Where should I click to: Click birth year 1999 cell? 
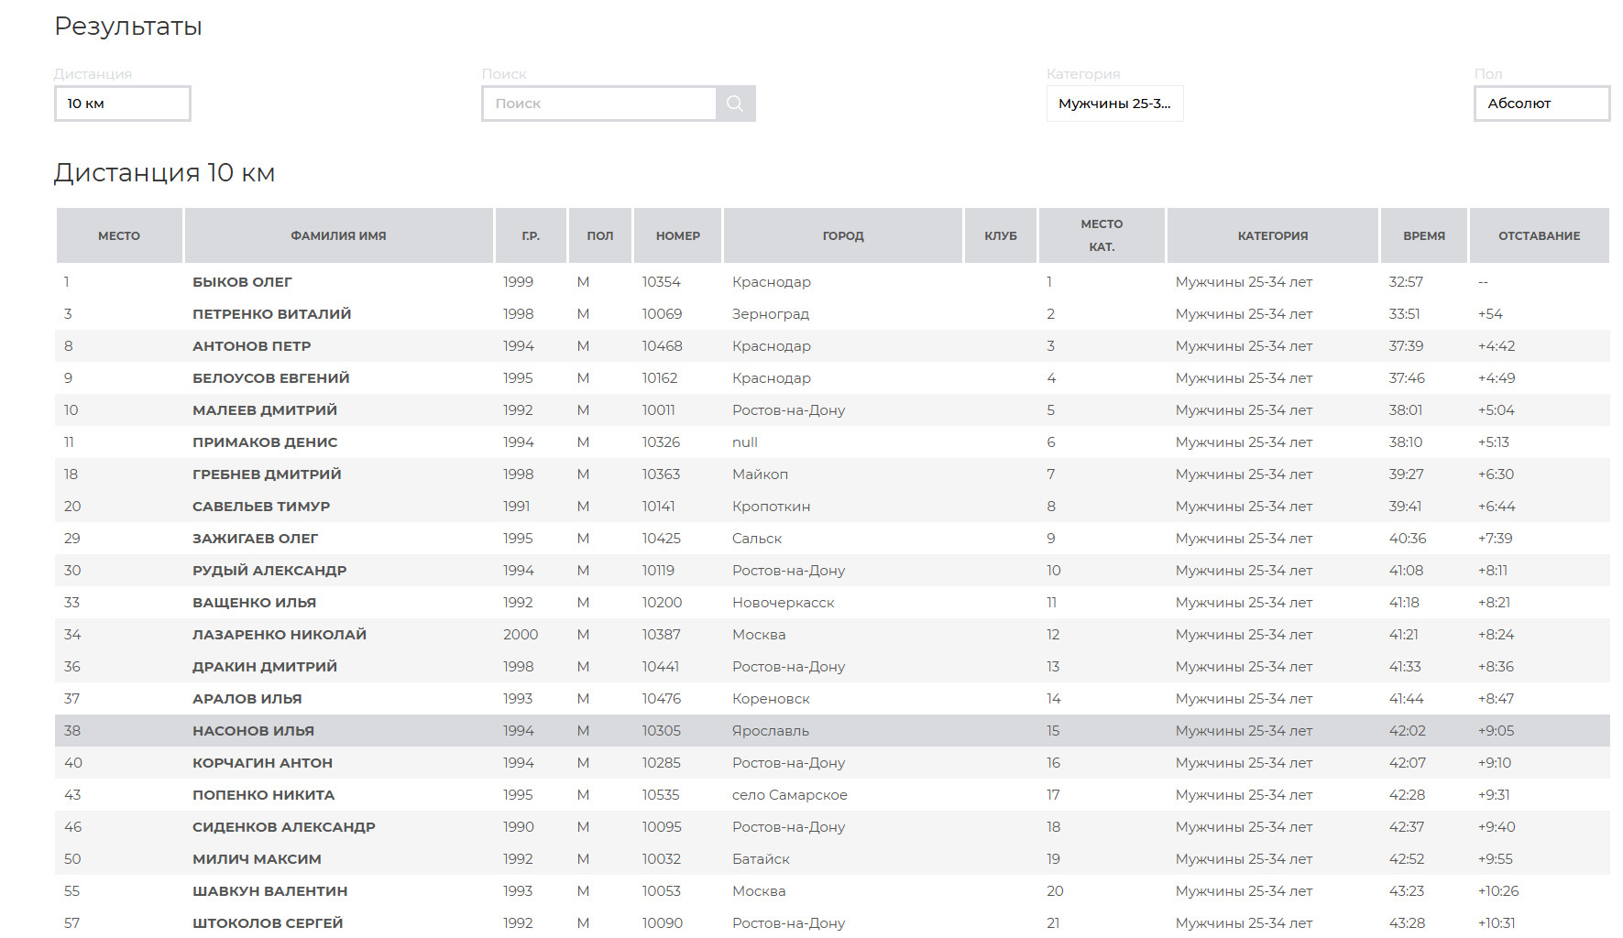click(x=518, y=282)
